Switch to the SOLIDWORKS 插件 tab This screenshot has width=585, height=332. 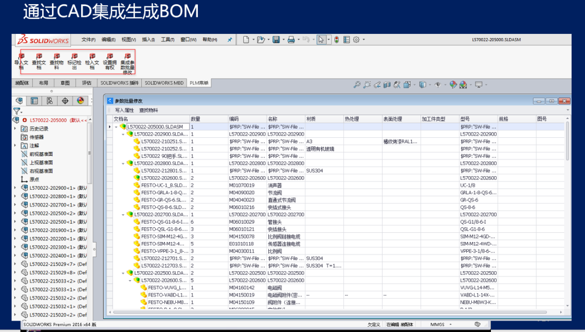point(119,83)
